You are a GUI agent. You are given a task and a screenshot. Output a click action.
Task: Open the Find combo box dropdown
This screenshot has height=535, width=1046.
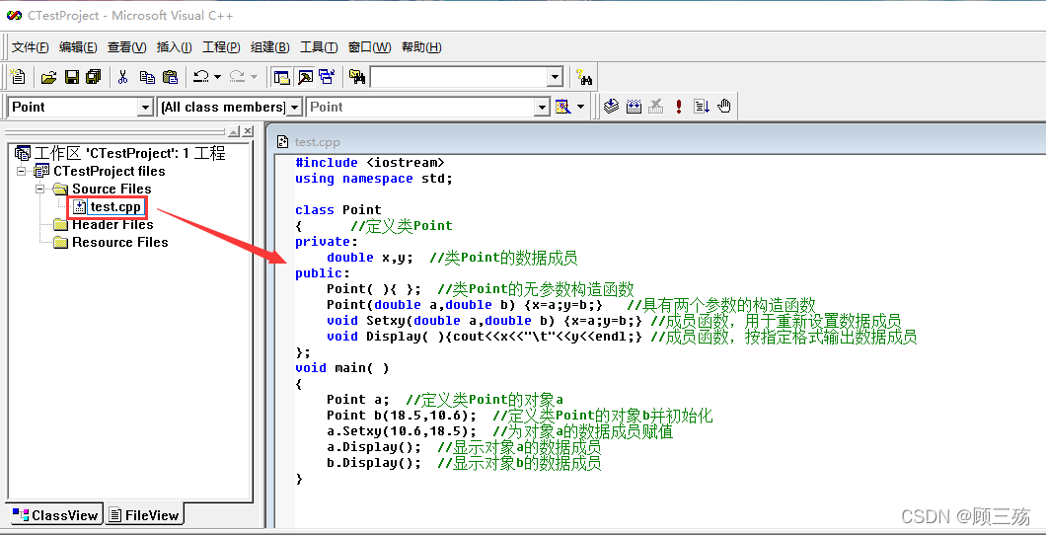pos(555,77)
